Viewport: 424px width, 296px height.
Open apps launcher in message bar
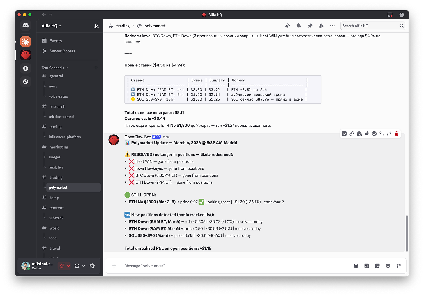(x=399, y=266)
